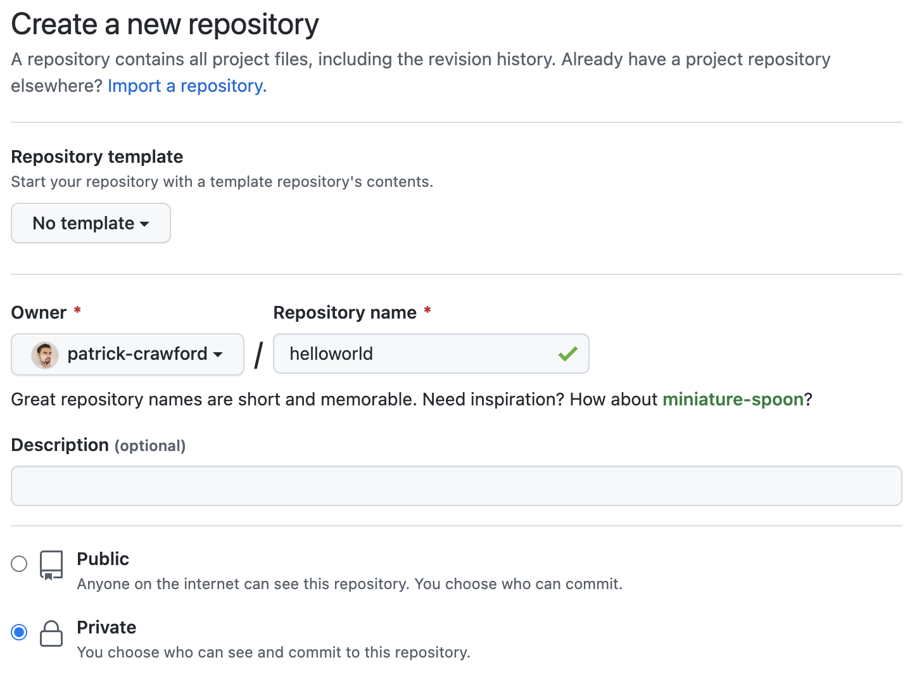Open the Owner selection dropdown
Image resolution: width=917 pixels, height=674 pixels.
point(127,354)
